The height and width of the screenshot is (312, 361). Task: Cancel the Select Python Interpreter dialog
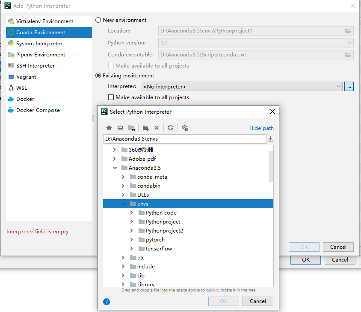(258, 301)
